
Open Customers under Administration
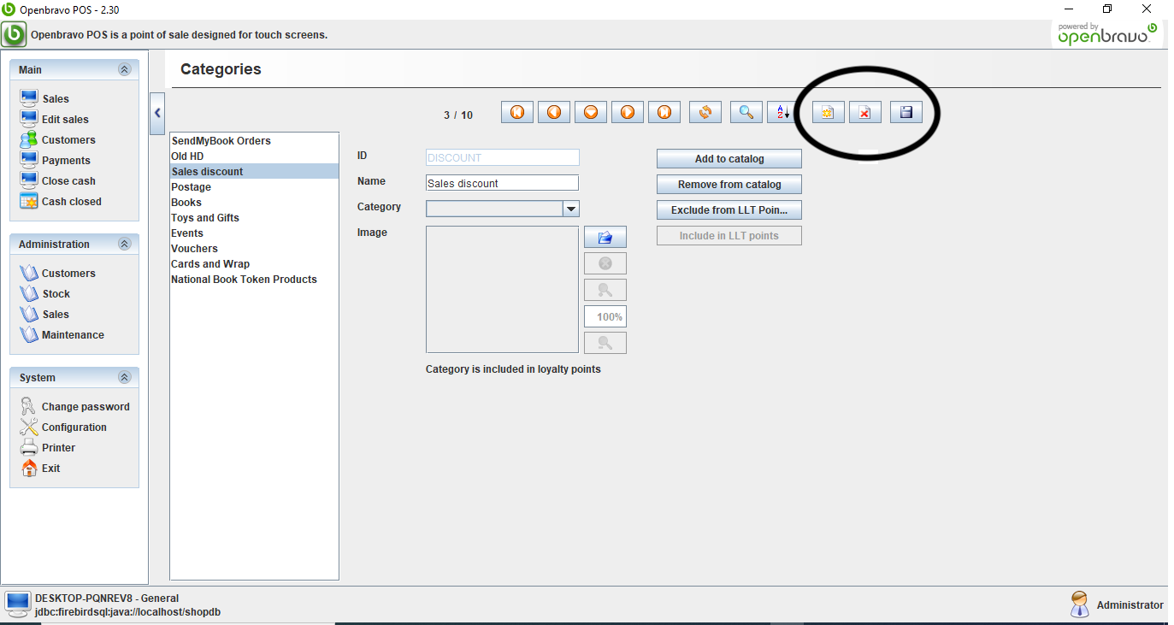[57, 273]
